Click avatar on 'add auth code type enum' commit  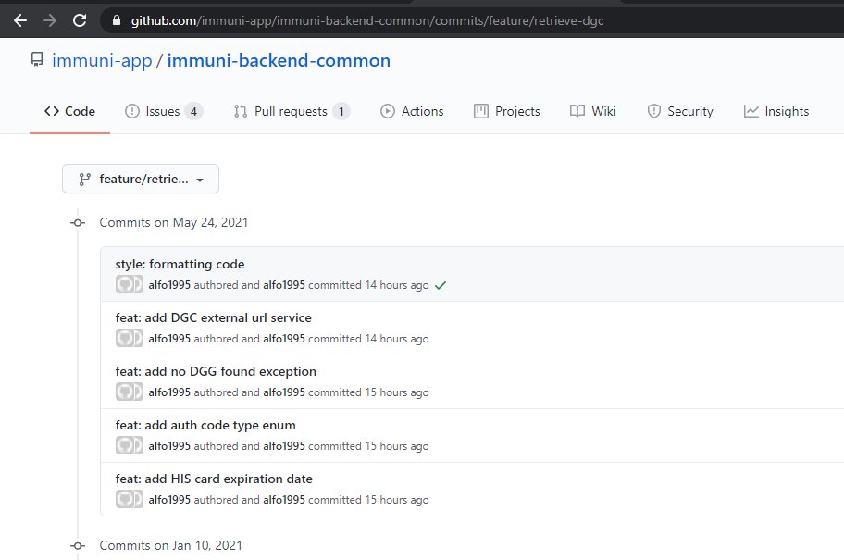(x=130, y=446)
